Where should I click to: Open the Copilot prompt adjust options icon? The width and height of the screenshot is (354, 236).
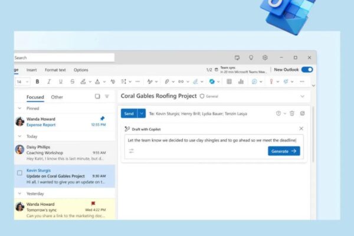click(x=131, y=151)
